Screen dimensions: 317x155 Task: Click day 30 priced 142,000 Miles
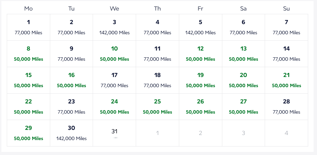71,133
